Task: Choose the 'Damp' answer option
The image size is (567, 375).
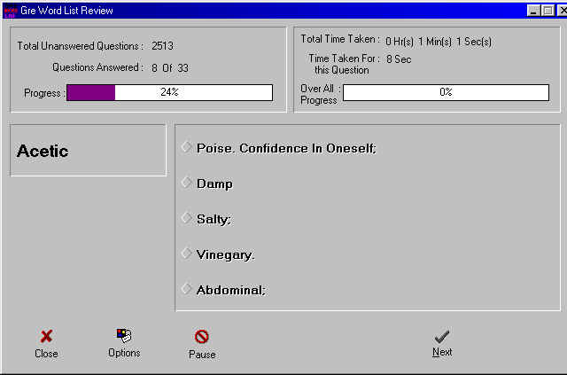Action: pos(187,183)
